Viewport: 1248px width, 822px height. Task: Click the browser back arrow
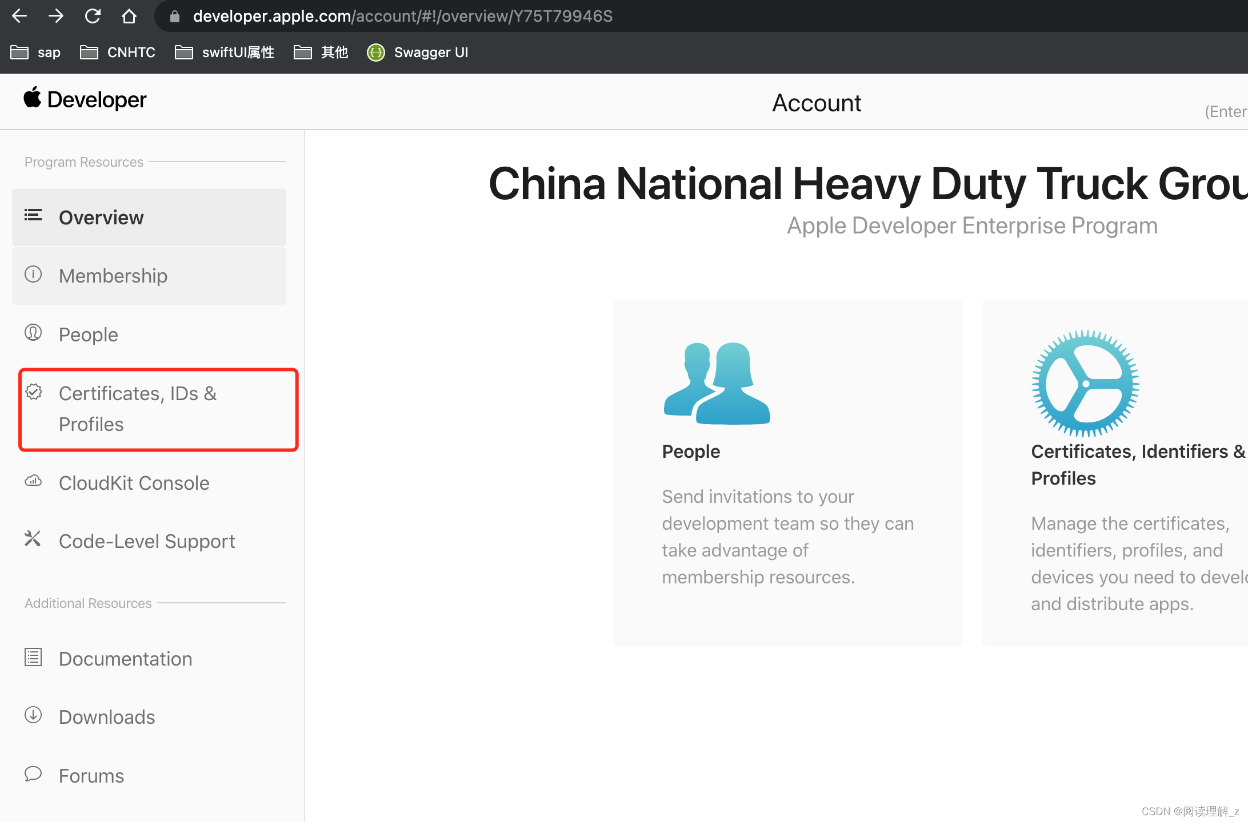19,16
